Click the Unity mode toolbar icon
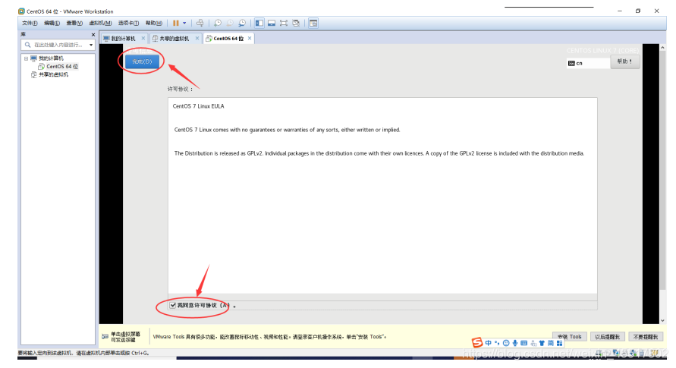 point(296,24)
